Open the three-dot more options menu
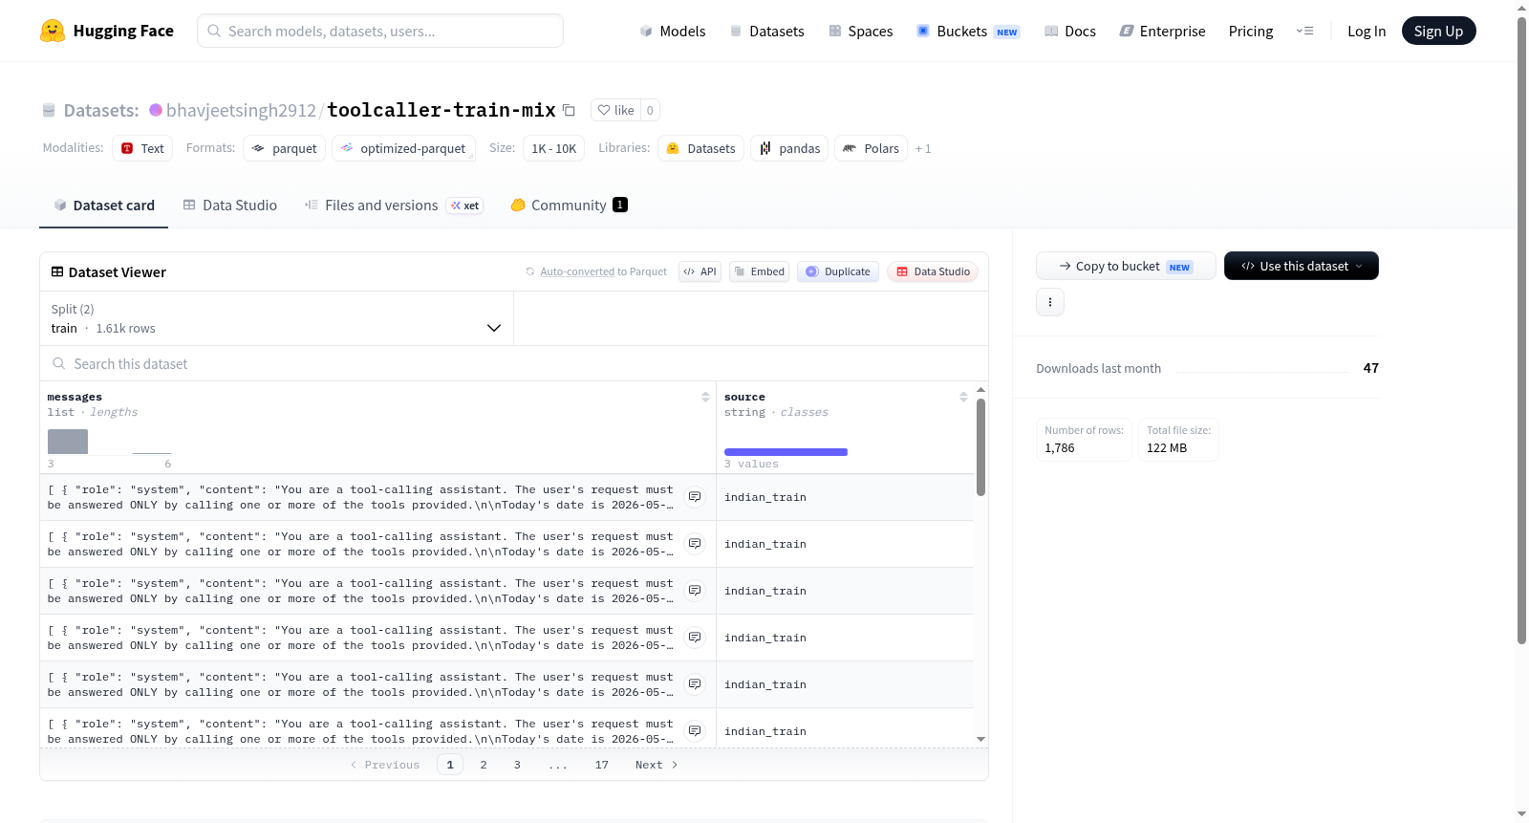Viewport: 1529px width, 823px height. click(1050, 302)
